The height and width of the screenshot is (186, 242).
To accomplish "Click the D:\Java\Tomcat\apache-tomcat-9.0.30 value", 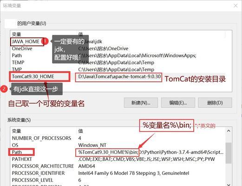I will [119, 77].
